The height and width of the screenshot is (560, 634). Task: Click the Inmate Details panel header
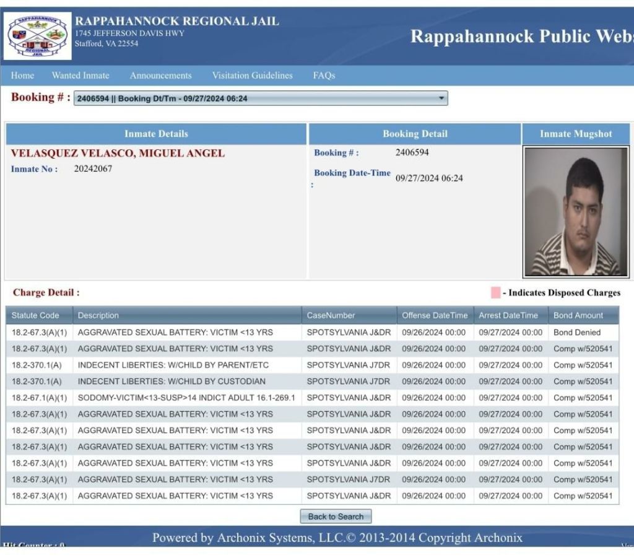click(x=156, y=134)
